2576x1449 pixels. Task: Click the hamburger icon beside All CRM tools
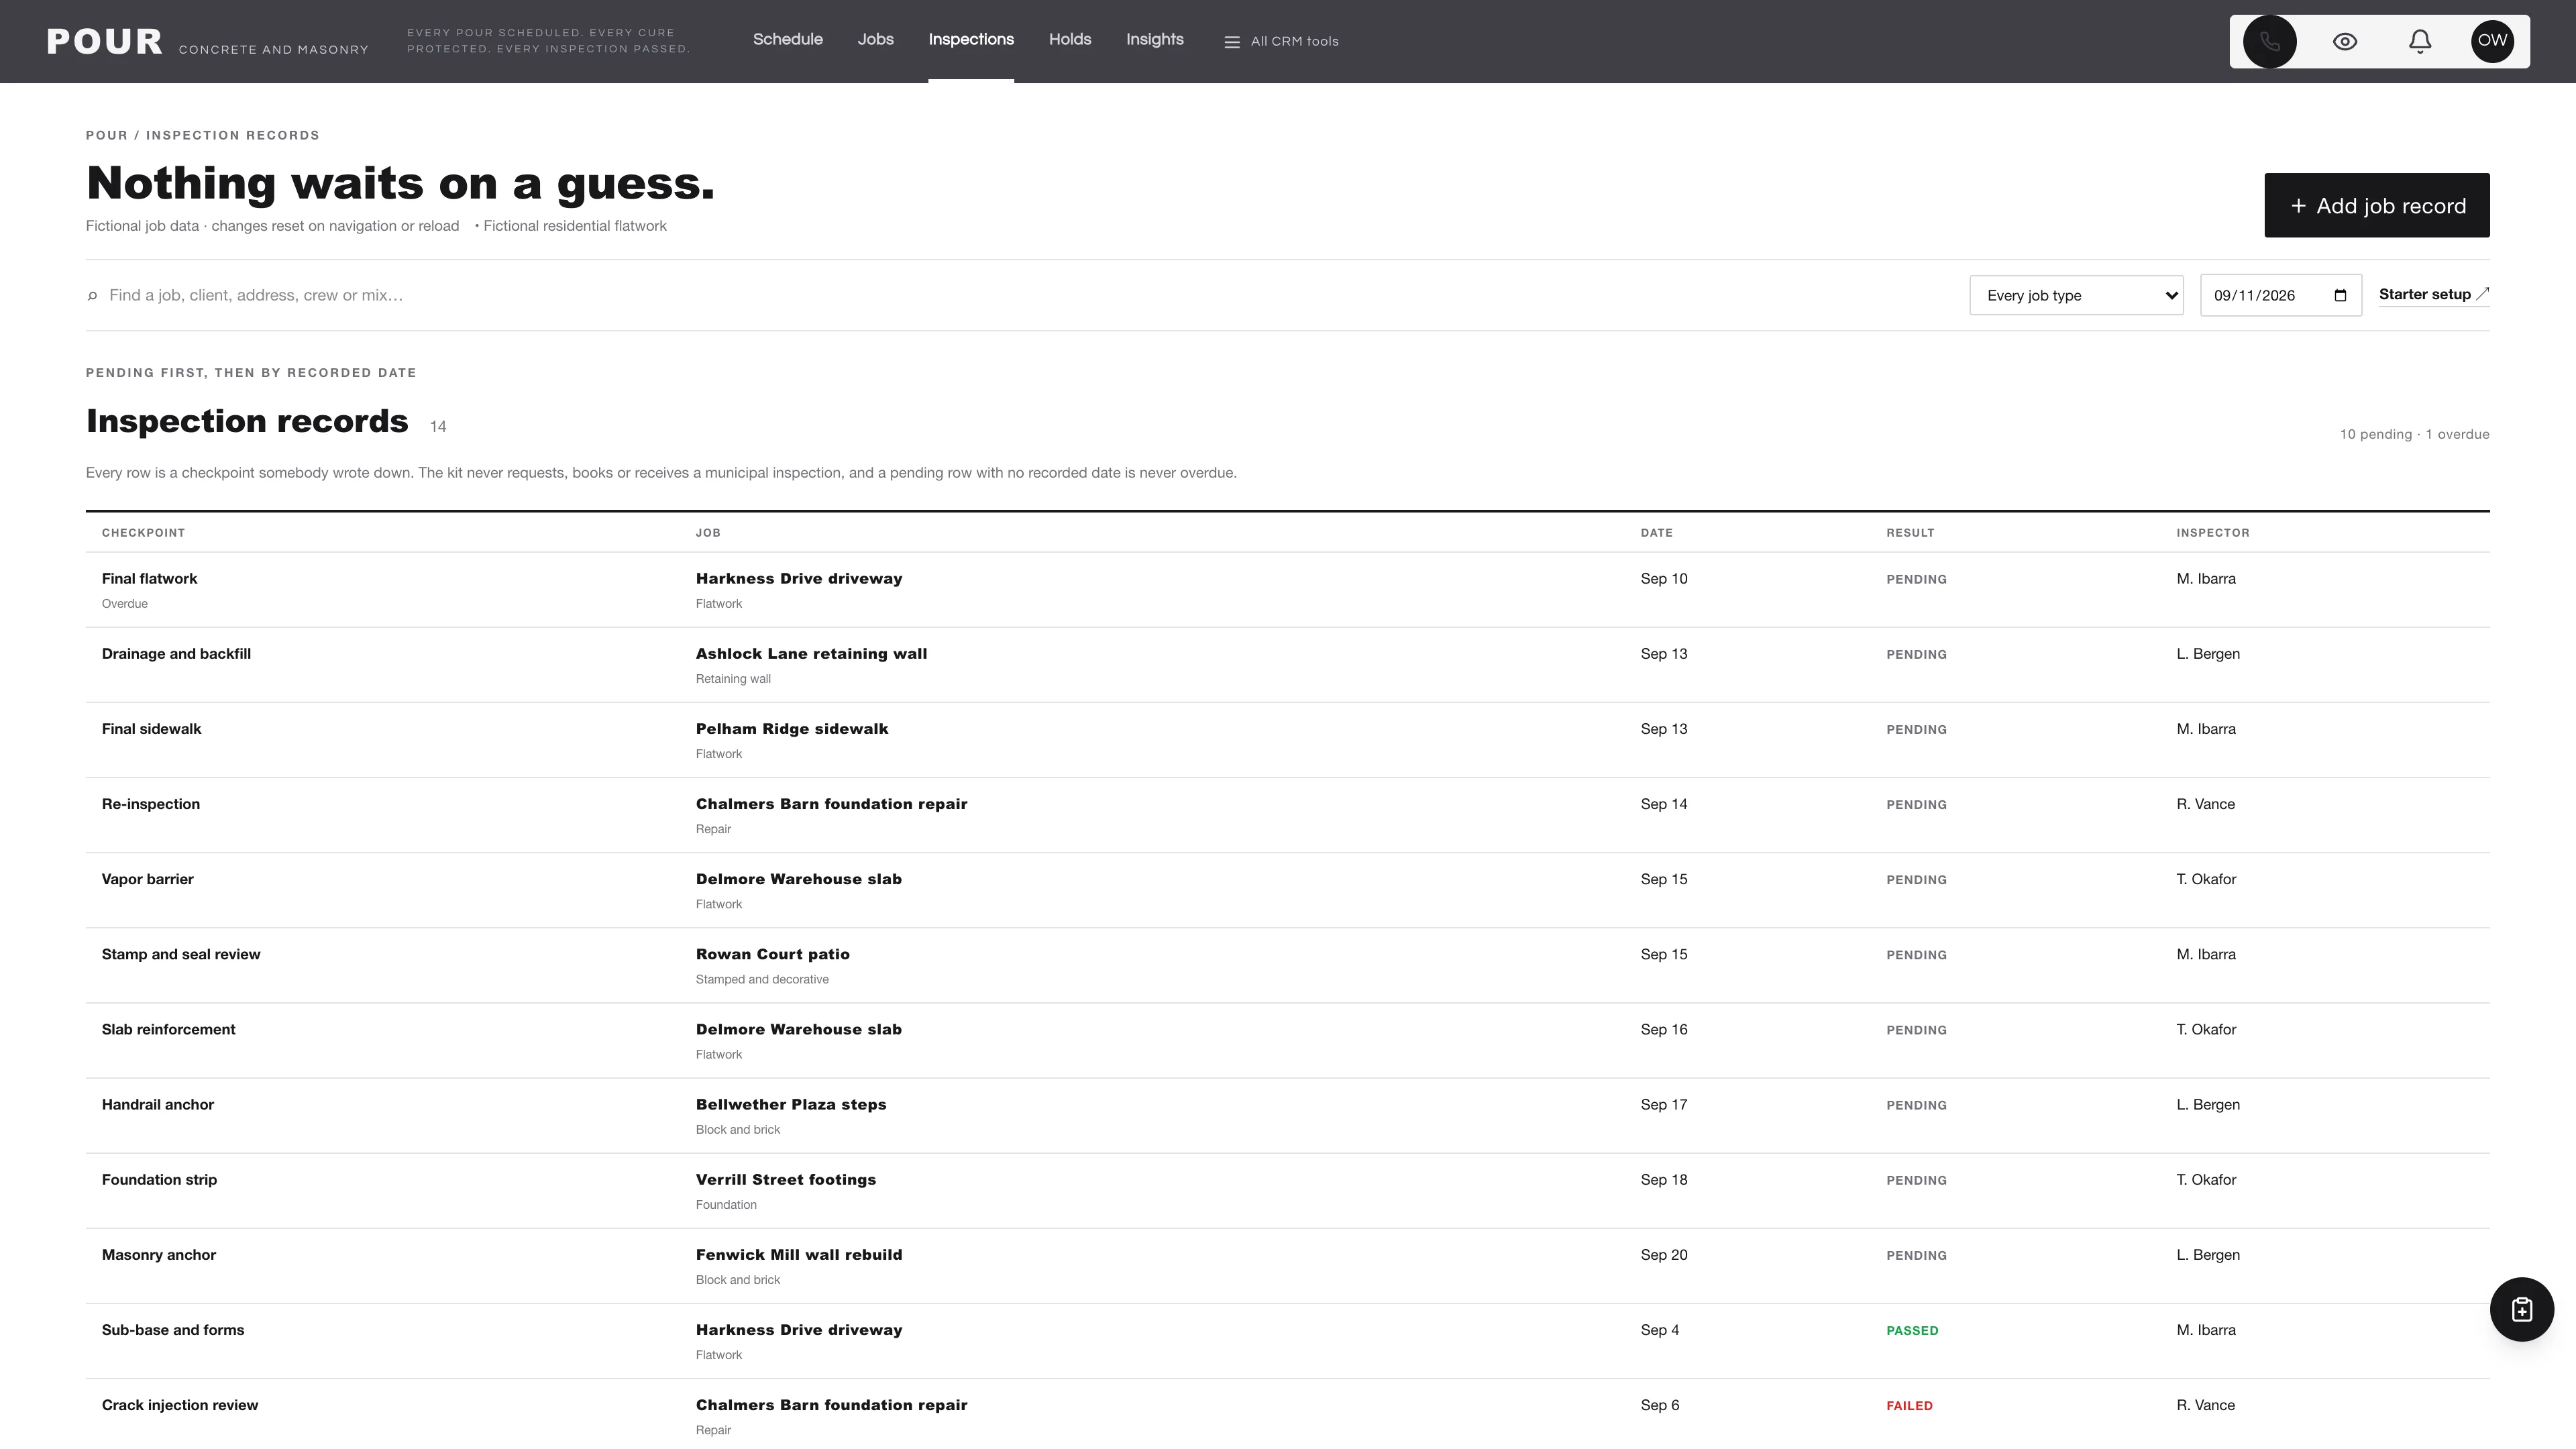[1232, 42]
